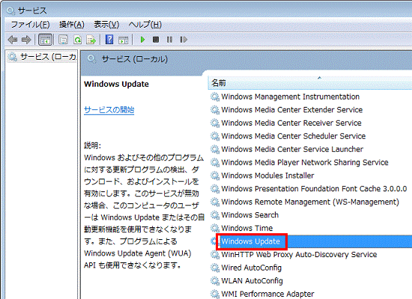Select Windows Media Center Scheduler Service
Viewport: 412px width, 299px height.
click(311, 136)
